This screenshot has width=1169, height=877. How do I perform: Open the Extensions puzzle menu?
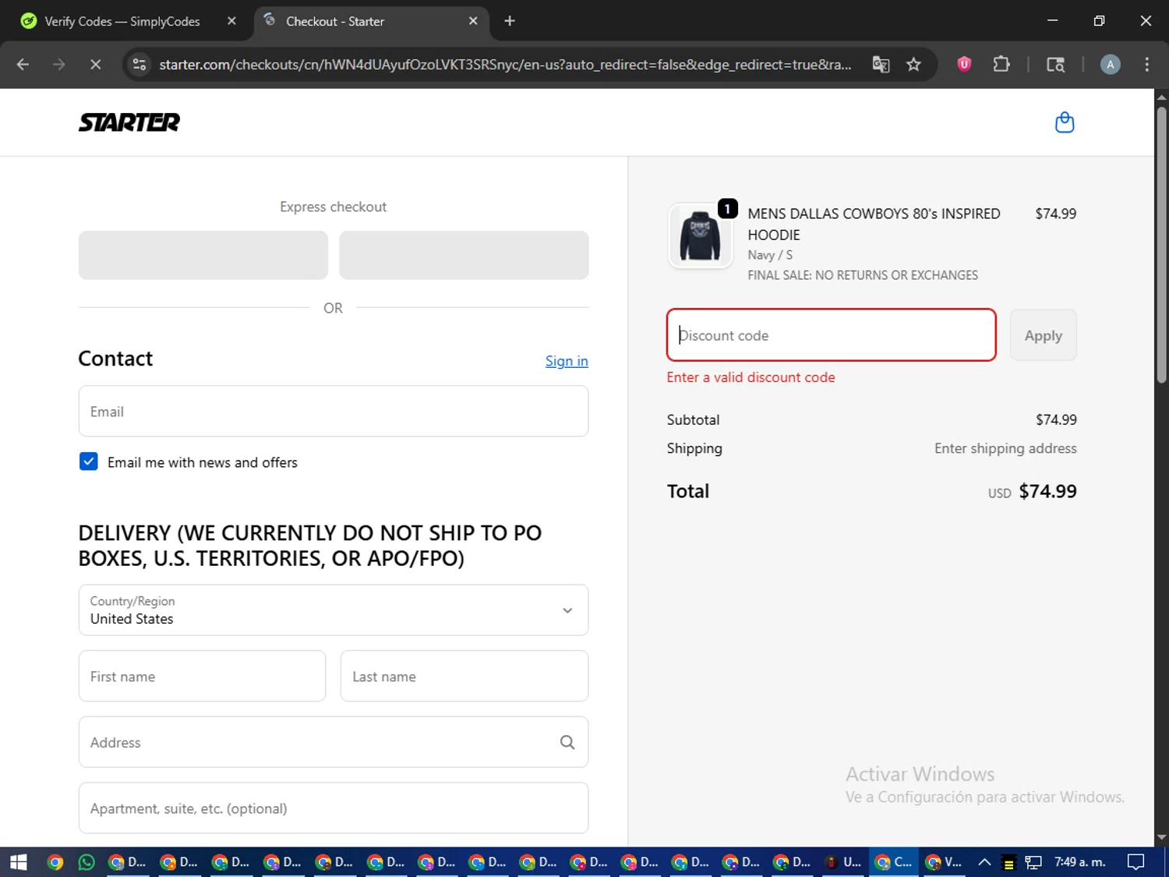point(1001,65)
